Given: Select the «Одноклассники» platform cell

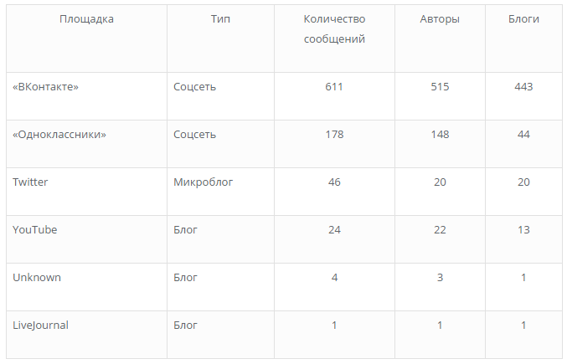Looking at the screenshot, I should click(x=59, y=135).
